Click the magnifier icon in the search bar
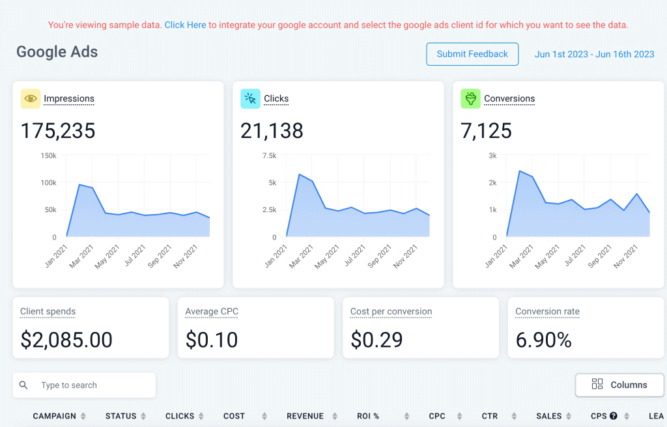The height and width of the screenshot is (427, 667). point(23,385)
